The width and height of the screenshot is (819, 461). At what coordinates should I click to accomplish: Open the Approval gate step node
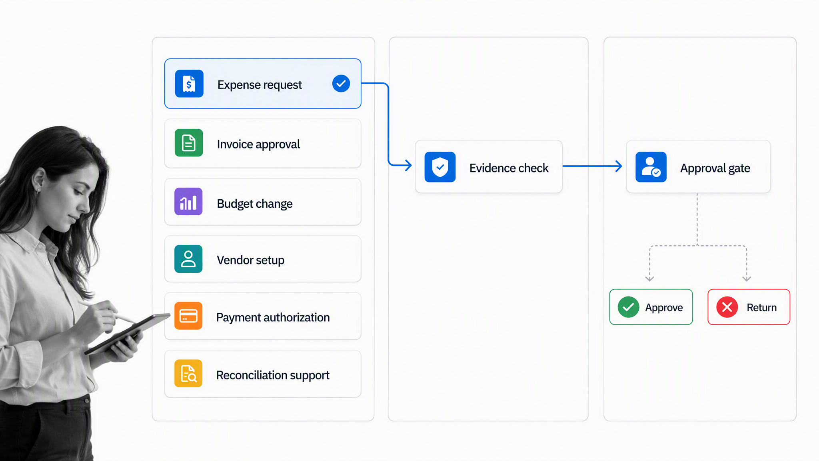tap(698, 166)
